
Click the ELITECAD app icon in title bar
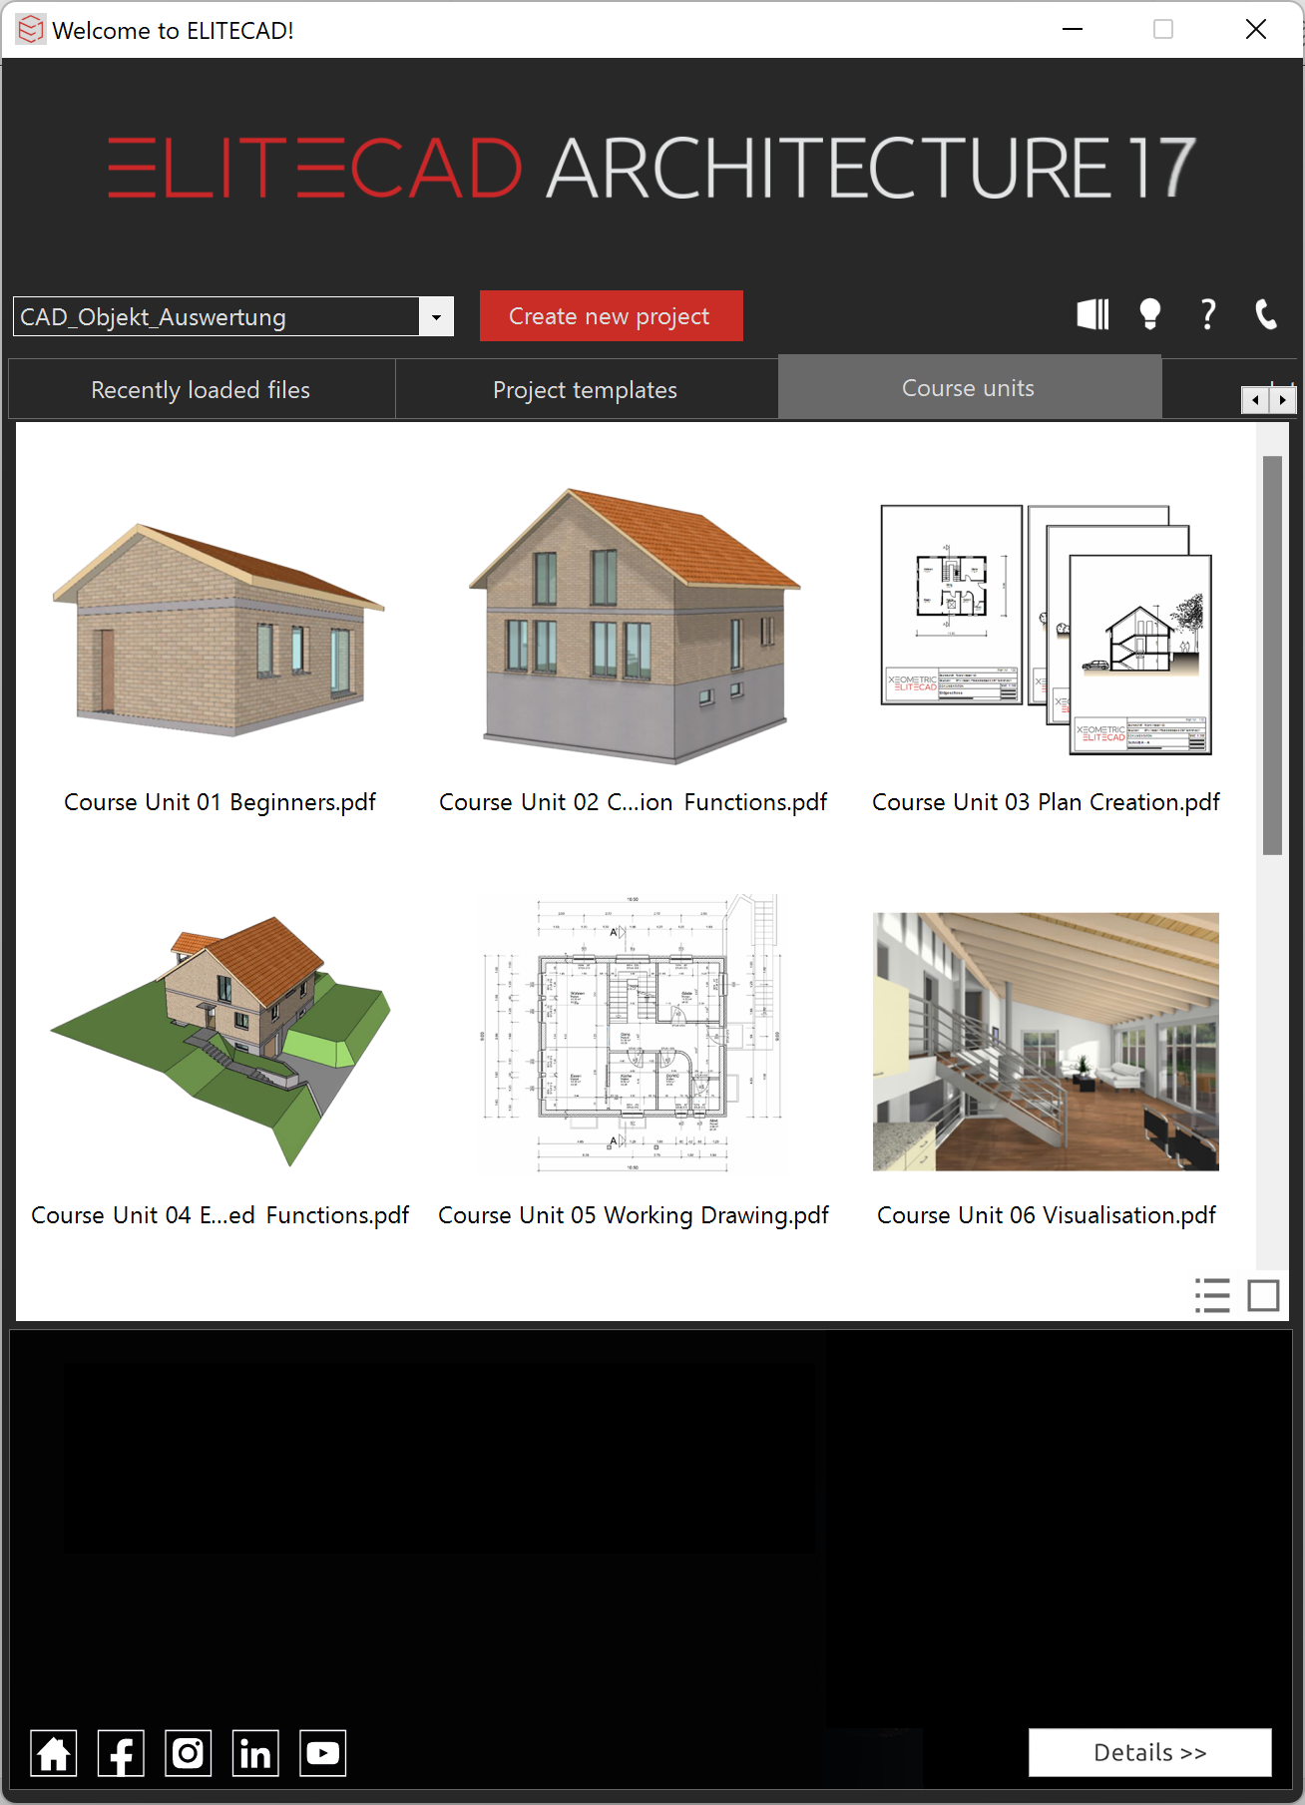pyautogui.click(x=31, y=30)
